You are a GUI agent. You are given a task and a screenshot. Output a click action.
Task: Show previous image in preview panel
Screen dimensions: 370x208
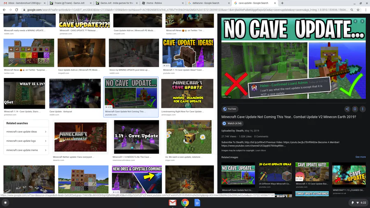pyautogui.click(x=355, y=21)
